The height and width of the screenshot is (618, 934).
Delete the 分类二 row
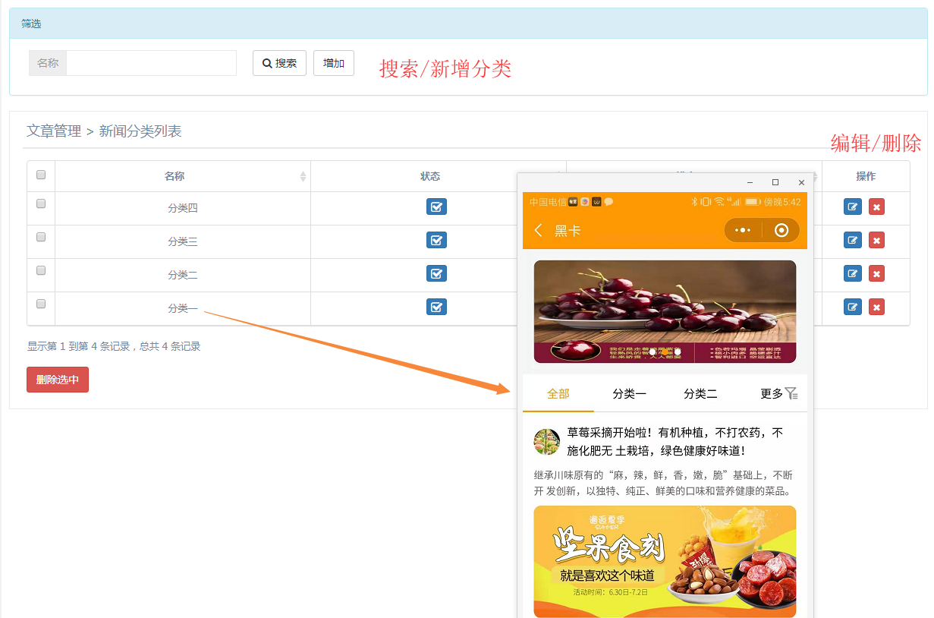point(876,274)
